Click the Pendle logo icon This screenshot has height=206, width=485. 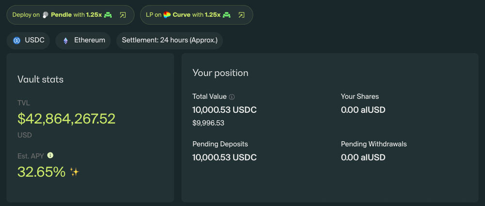[46, 15]
